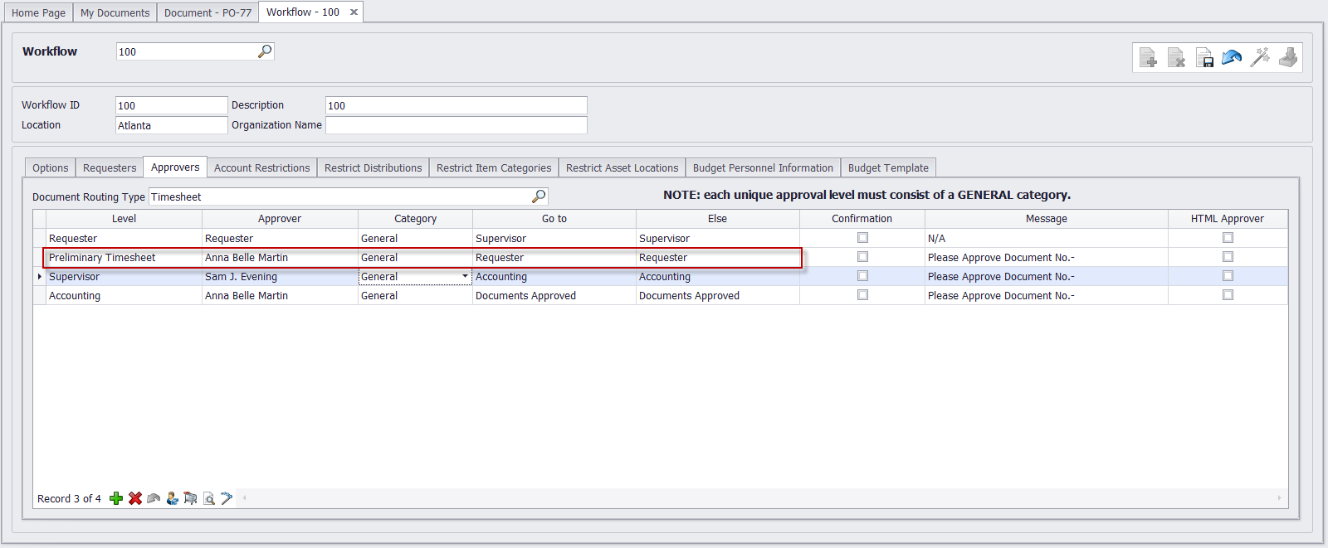The width and height of the screenshot is (1328, 548).
Task: Open Document Routing Type lookup magnifier
Action: [539, 196]
